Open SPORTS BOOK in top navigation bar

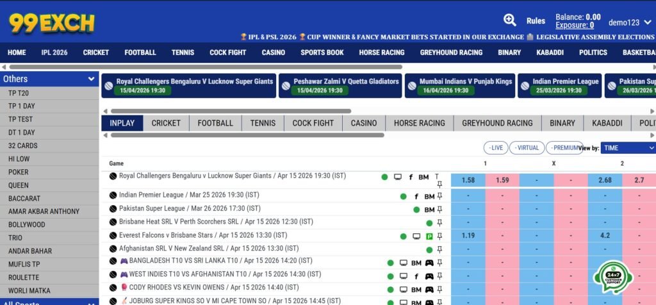point(322,53)
